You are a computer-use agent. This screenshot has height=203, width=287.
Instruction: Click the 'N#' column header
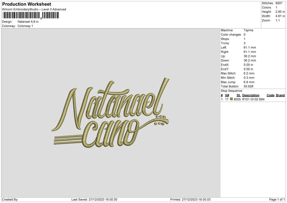tap(227, 95)
